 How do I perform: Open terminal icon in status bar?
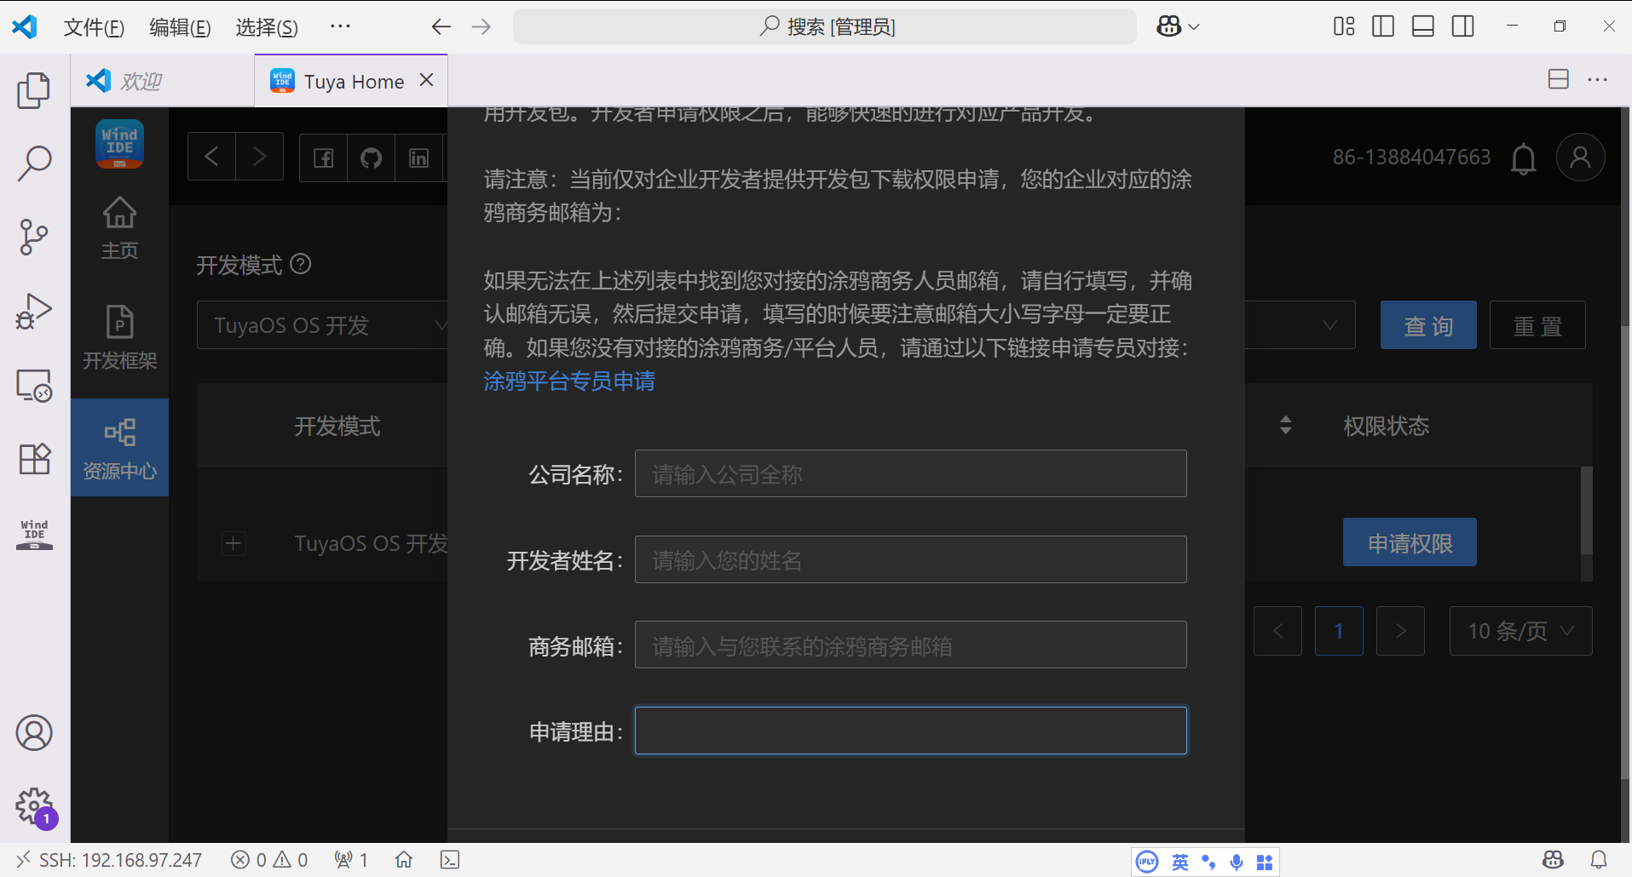(450, 860)
